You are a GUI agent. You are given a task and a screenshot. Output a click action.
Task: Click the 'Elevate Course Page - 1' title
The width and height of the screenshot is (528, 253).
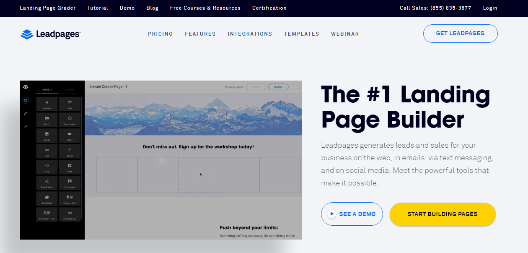coord(108,87)
